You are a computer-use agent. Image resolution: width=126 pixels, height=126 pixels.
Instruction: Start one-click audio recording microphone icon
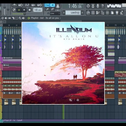click(98, 6)
